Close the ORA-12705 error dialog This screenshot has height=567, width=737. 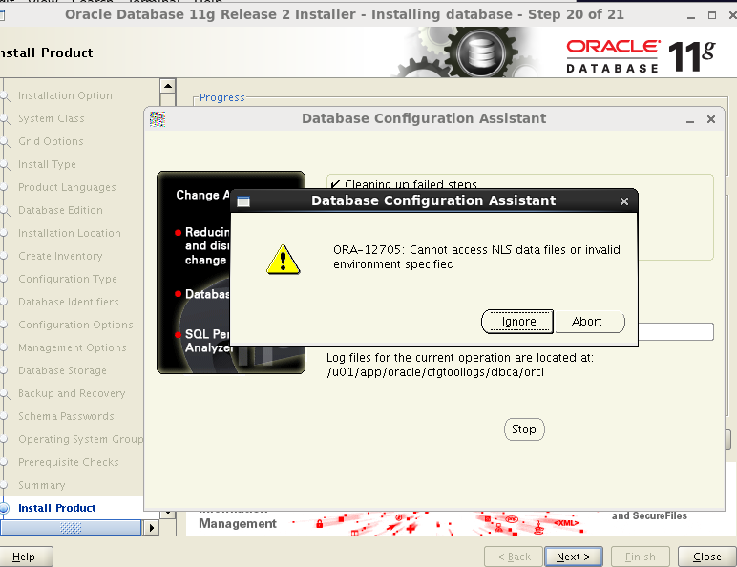pyautogui.click(x=623, y=201)
